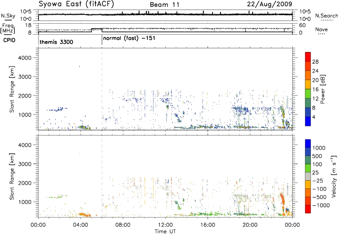The image size is (338, 234).
Task: Click the '4000' tick on power panel
Action: (25, 58)
